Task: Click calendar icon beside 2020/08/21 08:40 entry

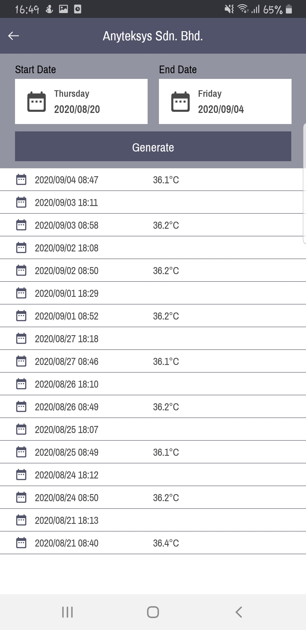Action: click(21, 543)
